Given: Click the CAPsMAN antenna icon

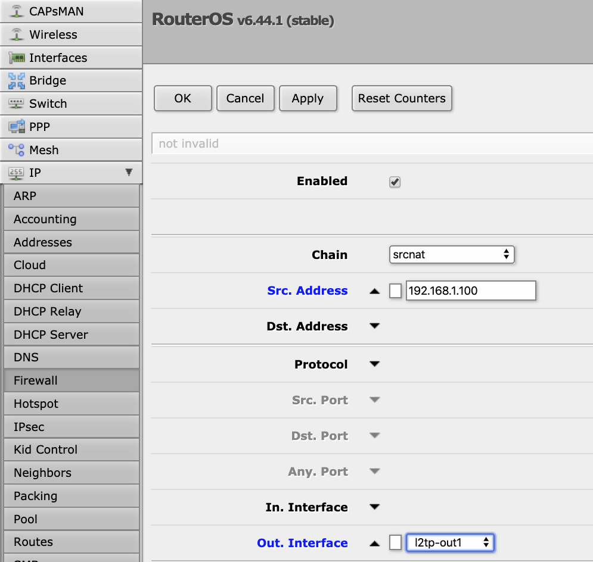Looking at the screenshot, I should pos(16,11).
